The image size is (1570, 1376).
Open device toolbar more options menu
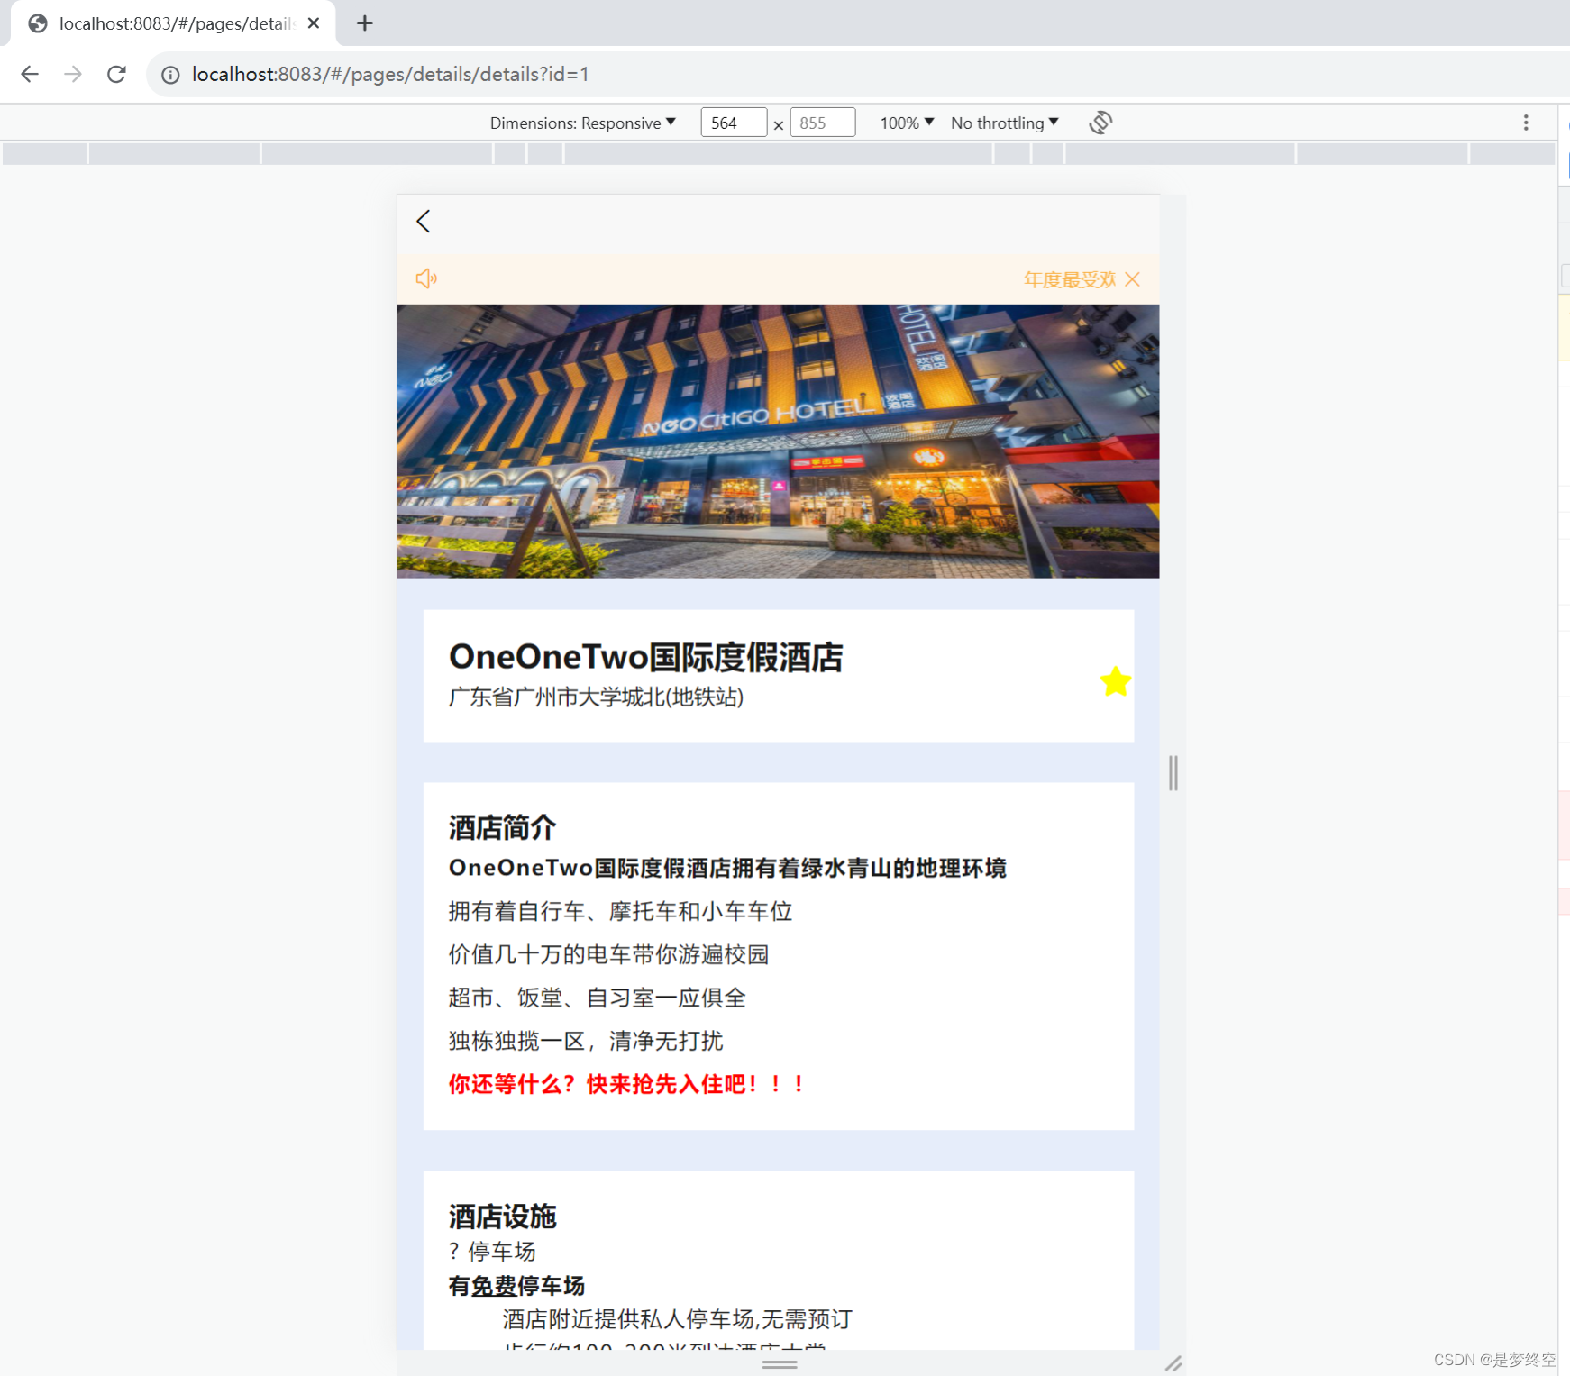tap(1526, 123)
